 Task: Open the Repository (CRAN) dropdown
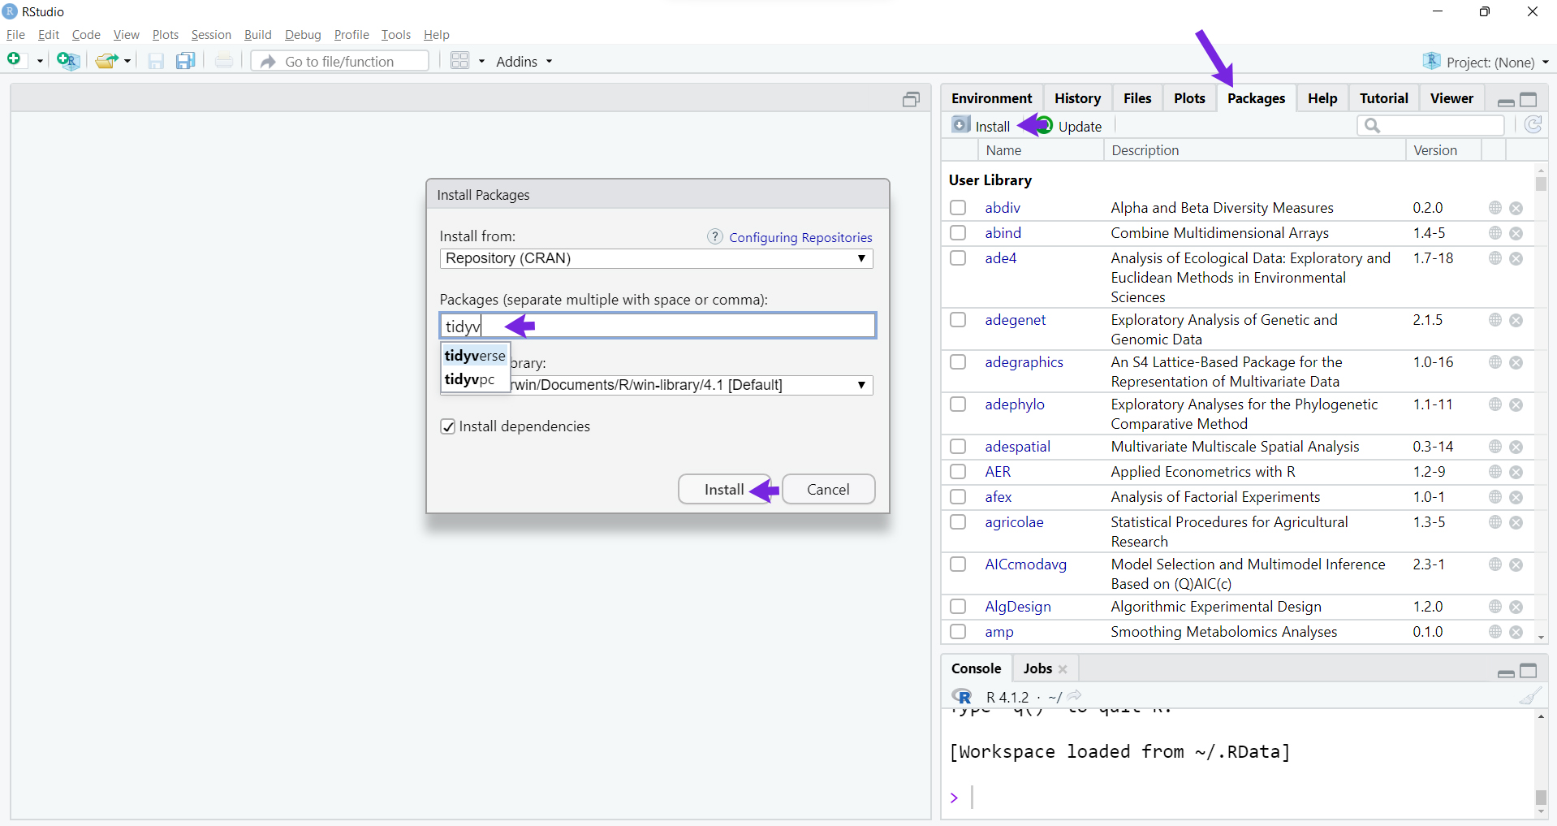pos(656,258)
